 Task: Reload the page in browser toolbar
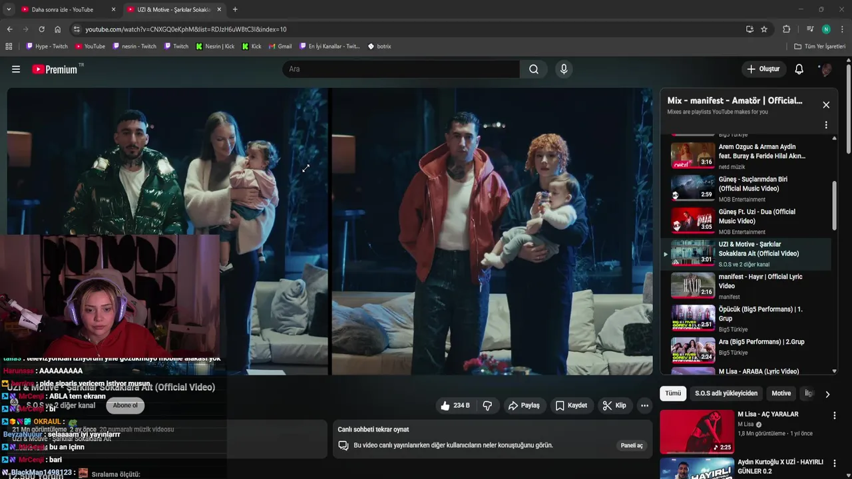tap(41, 29)
